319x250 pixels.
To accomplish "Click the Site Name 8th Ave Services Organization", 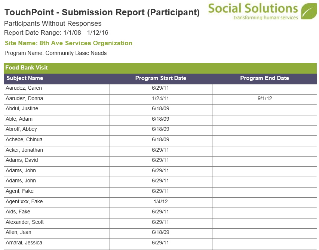I will (x=68, y=43).
